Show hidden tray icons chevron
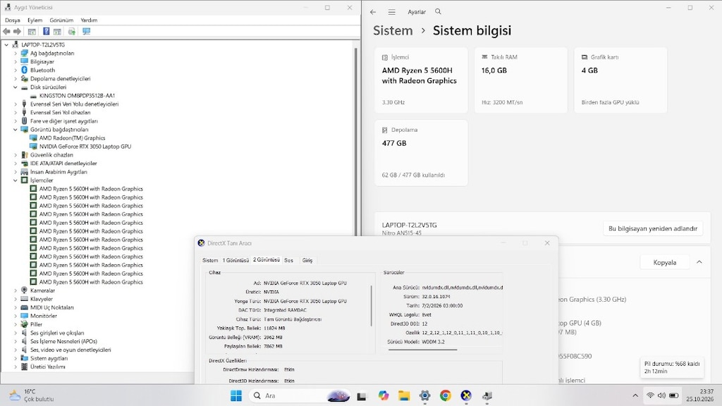Screen dimensions: 722x406 click(x=635, y=395)
